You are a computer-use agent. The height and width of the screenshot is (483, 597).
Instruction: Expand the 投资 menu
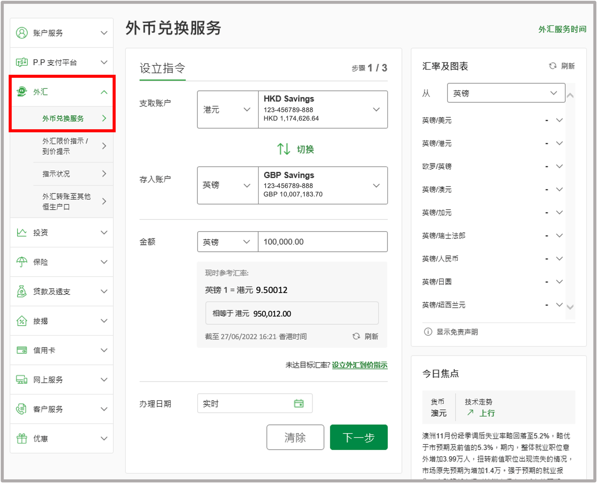click(104, 232)
